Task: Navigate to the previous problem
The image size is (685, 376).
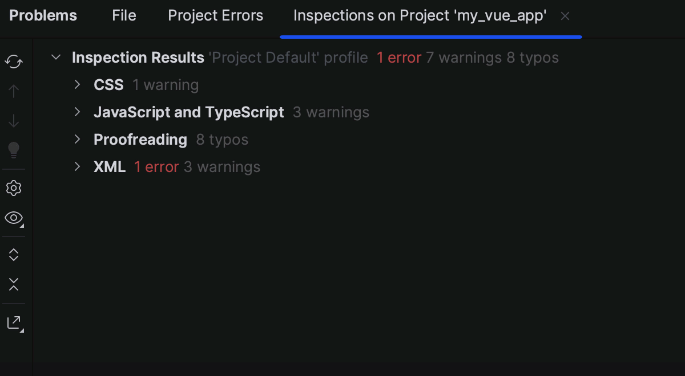Action: click(14, 91)
